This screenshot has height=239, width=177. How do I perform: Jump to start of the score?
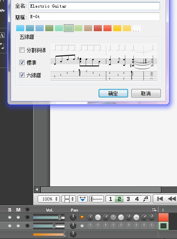tap(160, 199)
